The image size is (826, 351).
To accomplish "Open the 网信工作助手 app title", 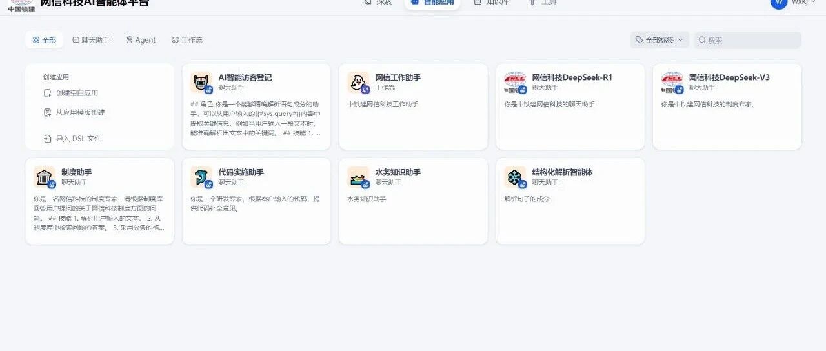I will [x=398, y=77].
